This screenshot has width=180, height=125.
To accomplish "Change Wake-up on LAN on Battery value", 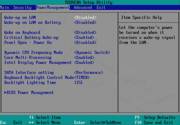I will (85, 23).
